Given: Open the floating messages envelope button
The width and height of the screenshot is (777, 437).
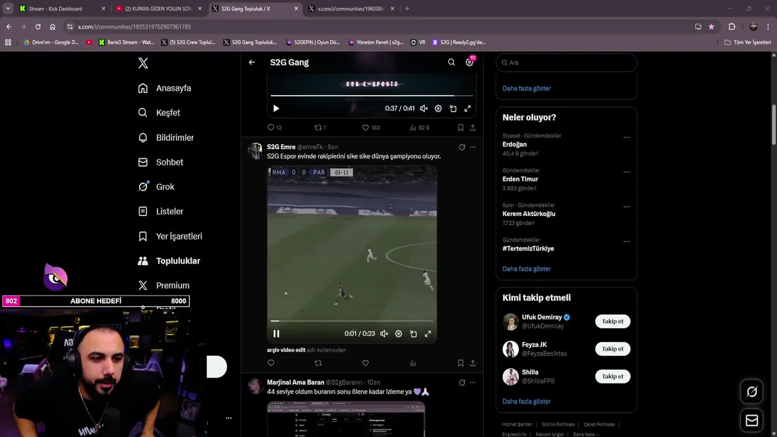Looking at the screenshot, I should pyautogui.click(x=752, y=420).
